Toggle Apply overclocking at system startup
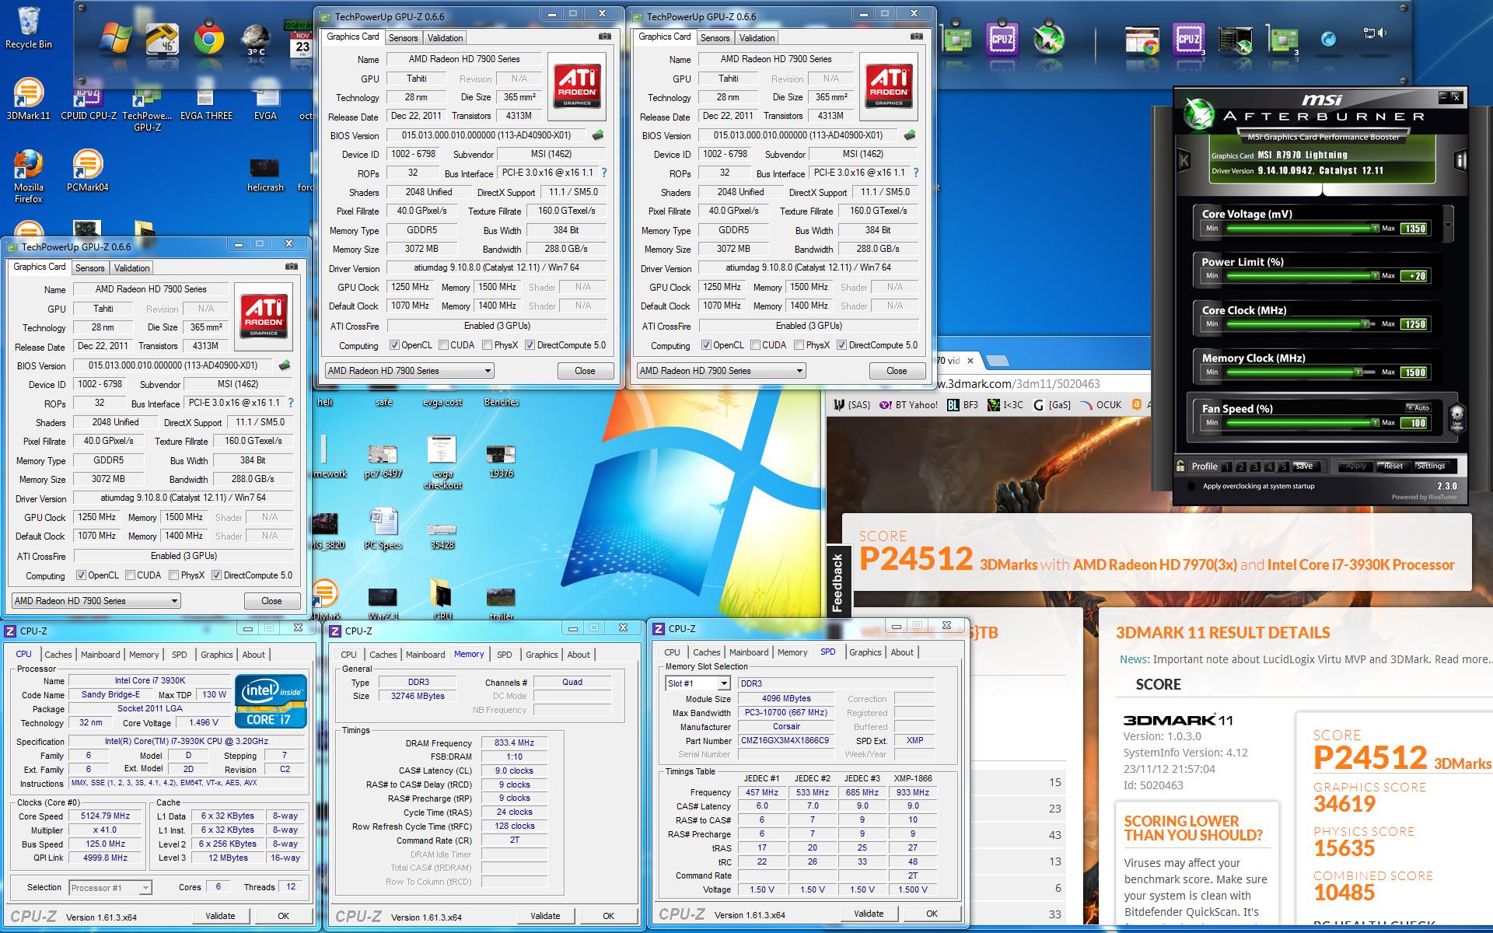Screen dimensions: 1493x933 [1192, 487]
